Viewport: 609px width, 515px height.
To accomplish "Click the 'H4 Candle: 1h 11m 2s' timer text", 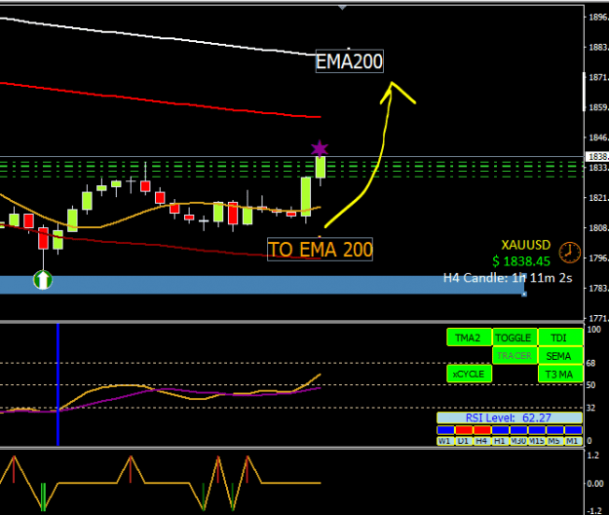I will coord(508,278).
